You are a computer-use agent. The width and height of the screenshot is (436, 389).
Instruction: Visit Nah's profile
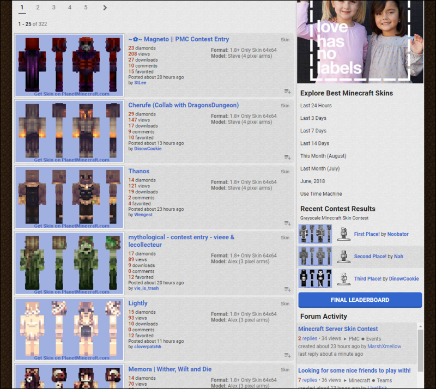point(398,256)
